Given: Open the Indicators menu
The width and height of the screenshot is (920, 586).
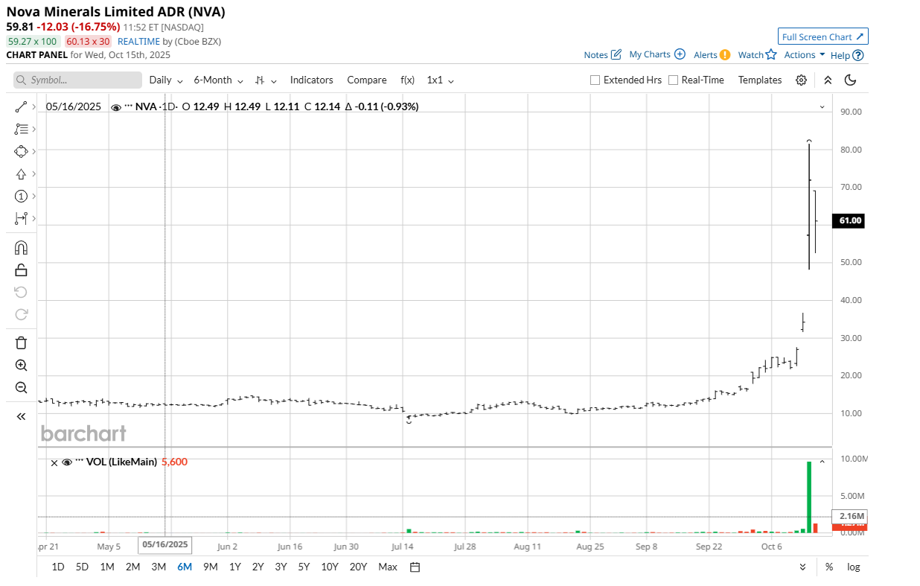Looking at the screenshot, I should tap(312, 80).
